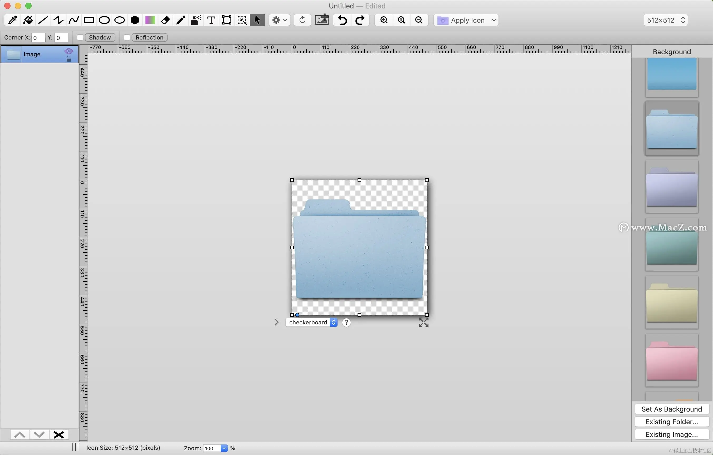
Task: Open the zoom percentage dropdown arrow
Action: click(x=224, y=448)
